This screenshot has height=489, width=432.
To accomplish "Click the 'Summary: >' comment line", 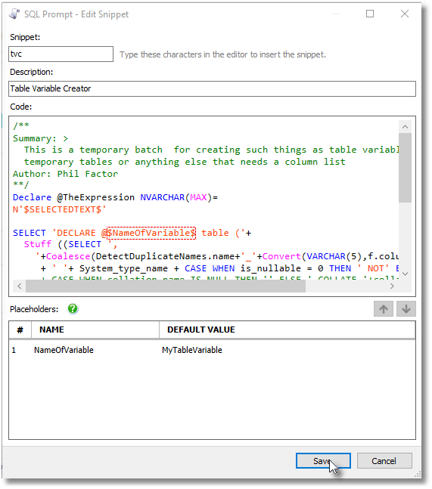I will click(x=40, y=138).
